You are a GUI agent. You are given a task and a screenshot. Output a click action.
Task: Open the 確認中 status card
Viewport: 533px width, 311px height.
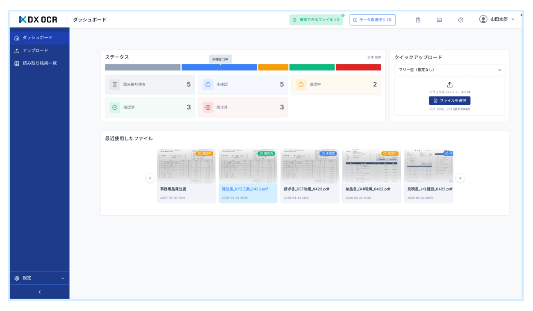(336, 84)
